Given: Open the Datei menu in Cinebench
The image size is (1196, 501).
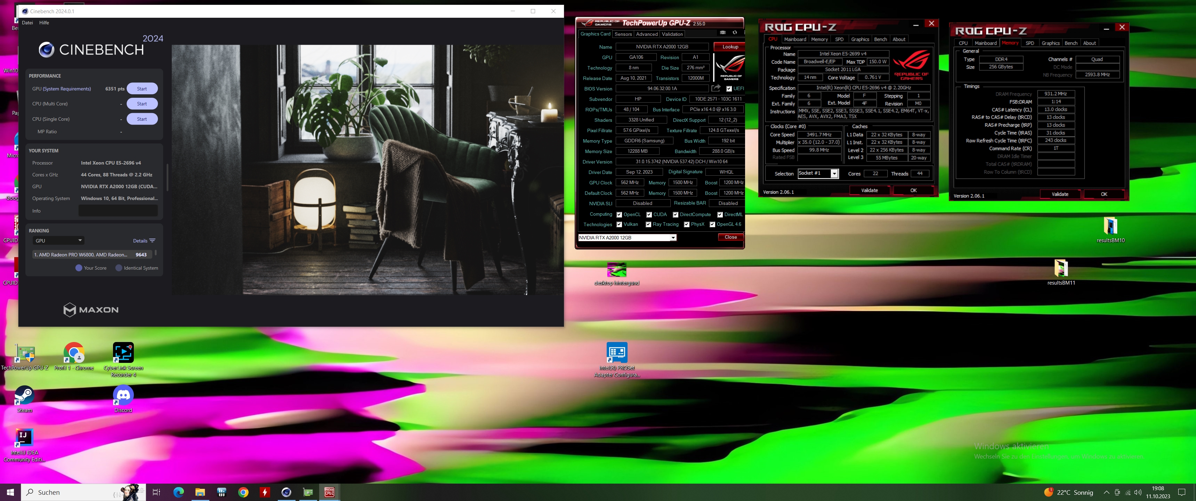Looking at the screenshot, I should pyautogui.click(x=27, y=23).
